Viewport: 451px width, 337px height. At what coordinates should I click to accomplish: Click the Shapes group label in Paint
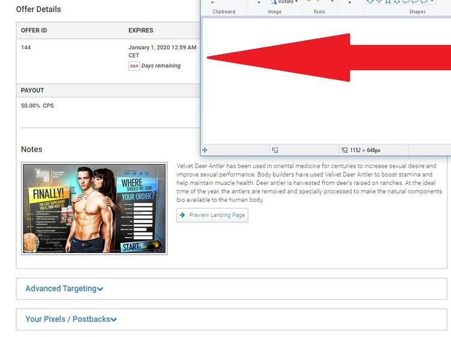[417, 11]
